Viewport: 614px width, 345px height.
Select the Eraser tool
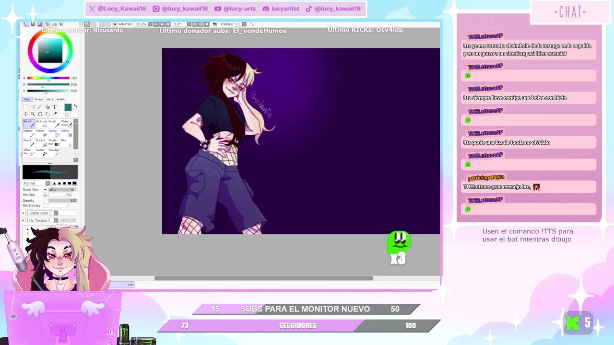click(42, 133)
